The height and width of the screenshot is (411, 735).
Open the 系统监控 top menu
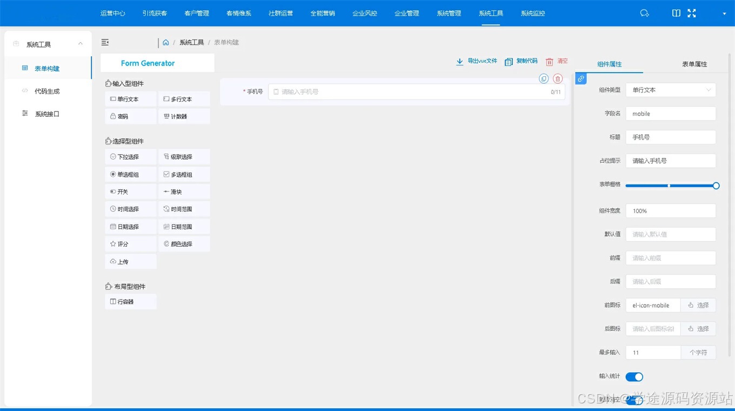[533, 14]
